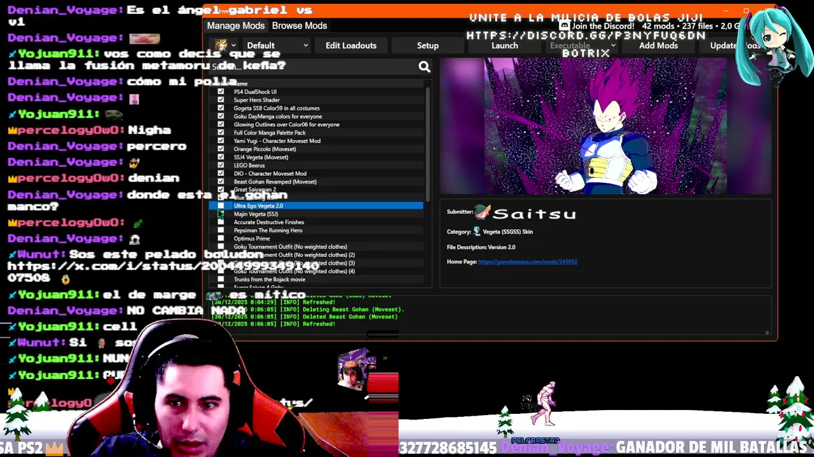Select Goku Tournament Outfit (No weighted clothes) (4)

315,272
